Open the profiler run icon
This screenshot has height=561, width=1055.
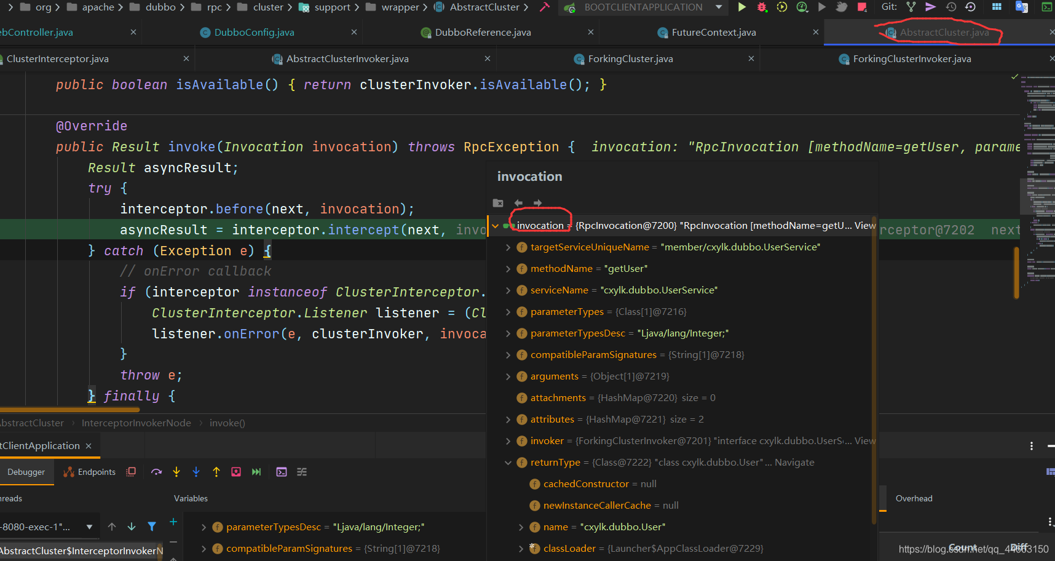point(802,7)
